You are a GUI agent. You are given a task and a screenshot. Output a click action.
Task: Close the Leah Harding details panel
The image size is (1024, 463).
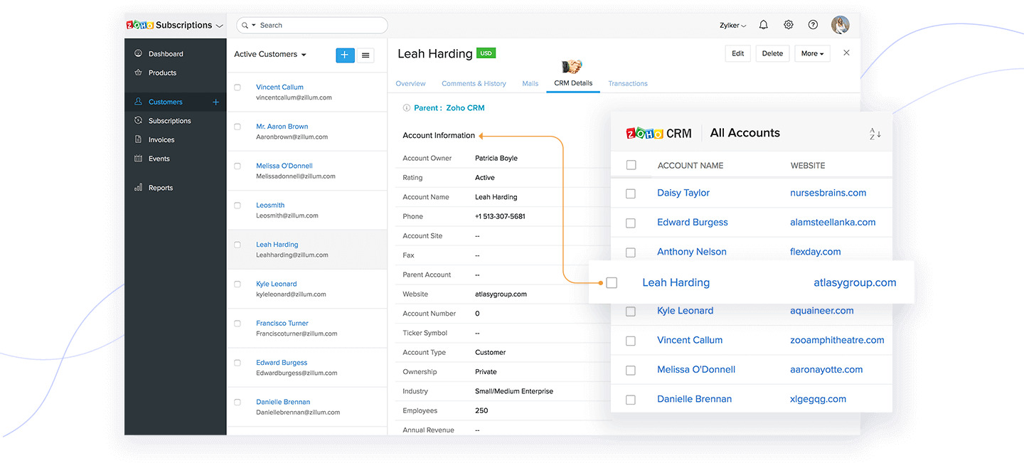846,53
